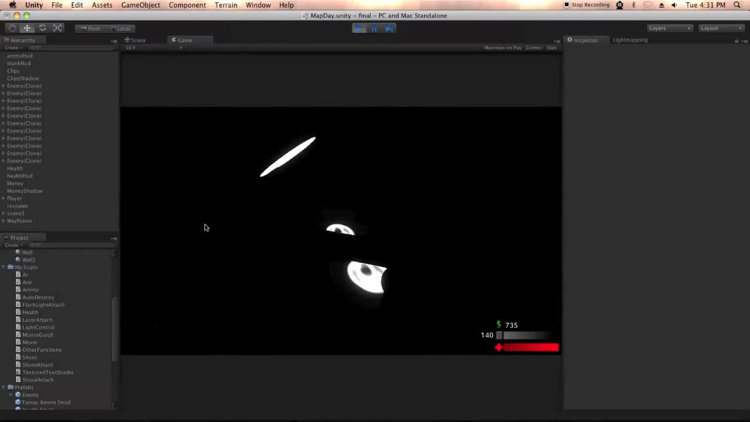
Task: Enable Maximize on Play
Action: click(x=503, y=47)
